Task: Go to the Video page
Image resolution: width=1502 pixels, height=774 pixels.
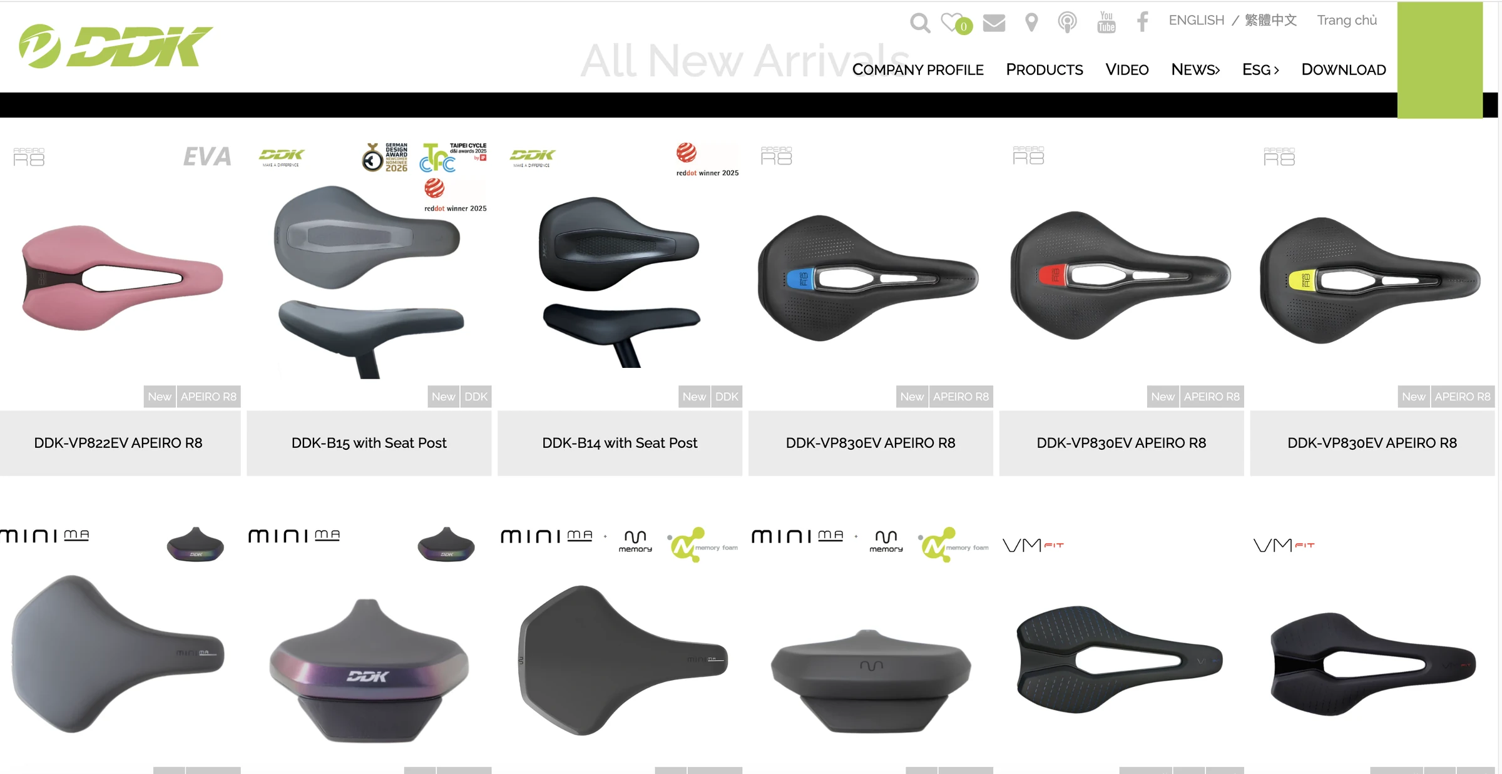Action: point(1126,69)
